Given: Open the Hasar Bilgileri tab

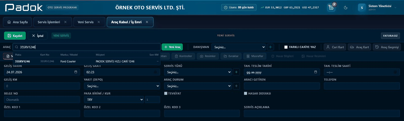Looking at the screenshot, I should (x=282, y=56).
